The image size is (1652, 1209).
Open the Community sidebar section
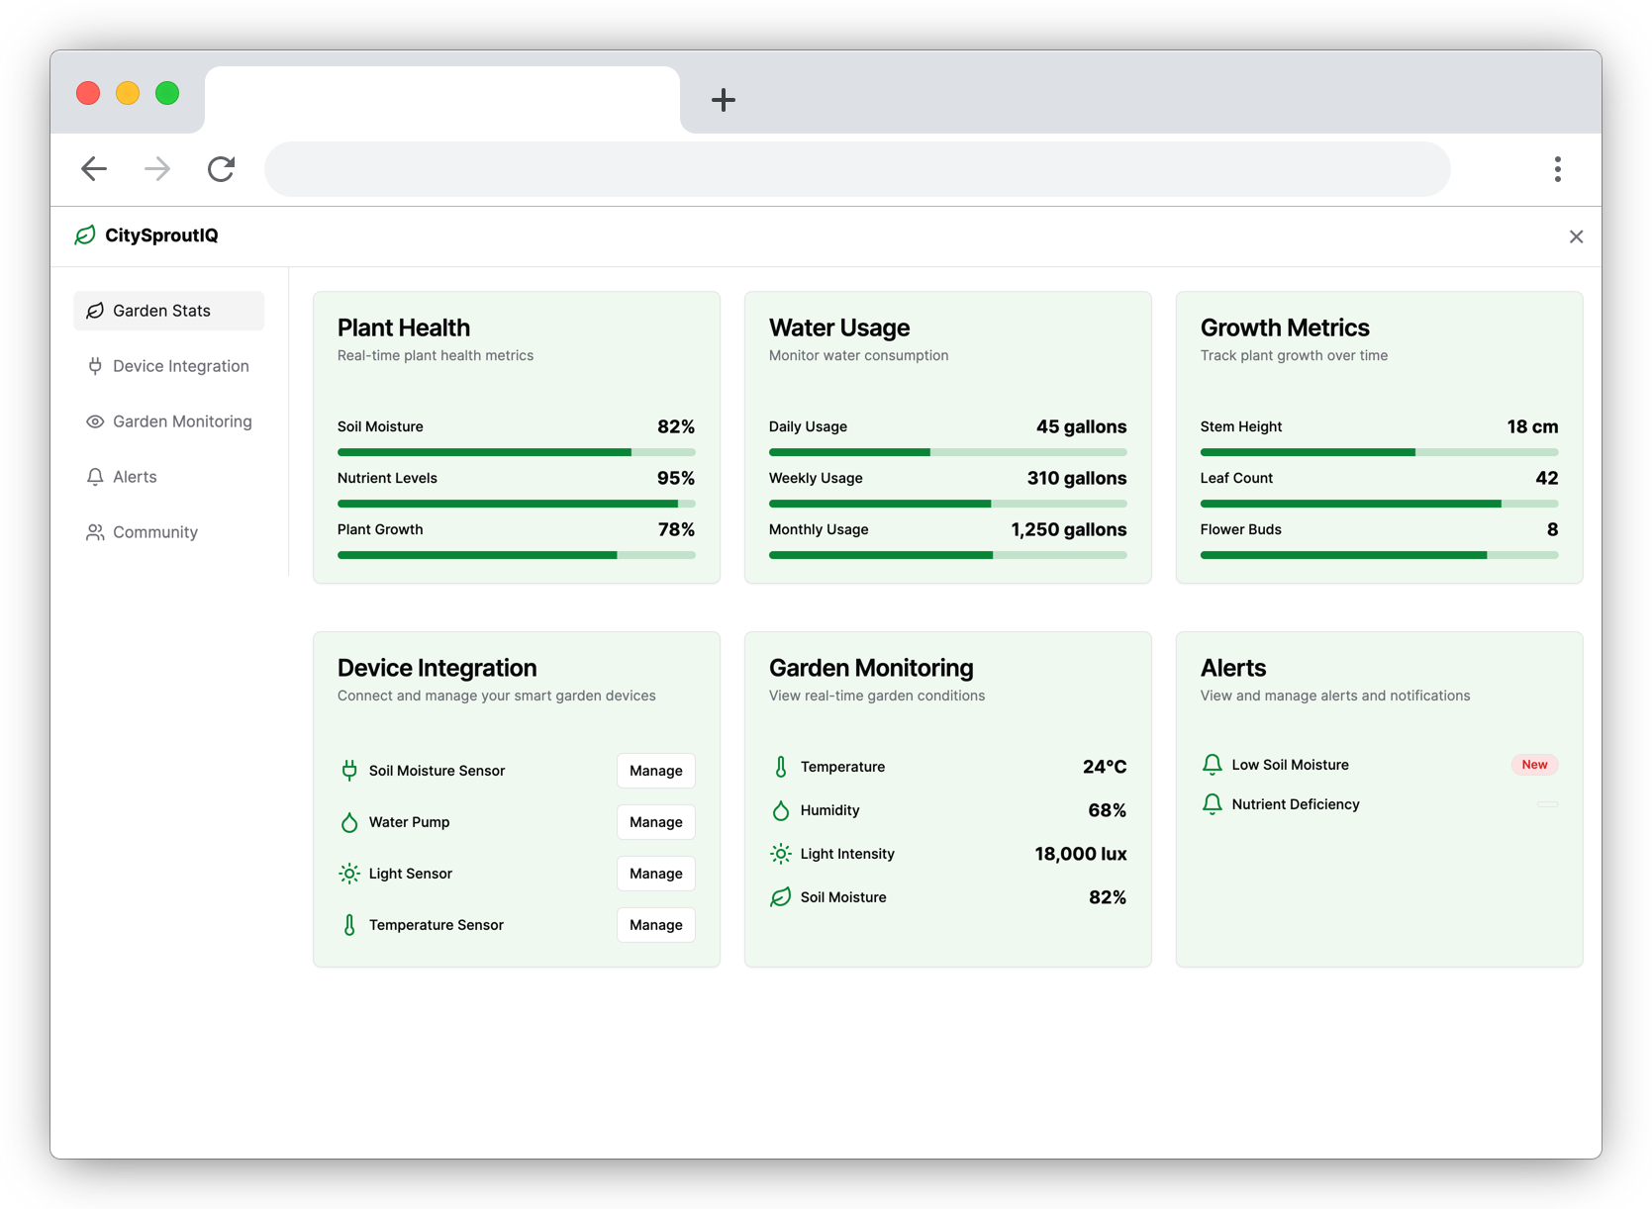(x=155, y=532)
